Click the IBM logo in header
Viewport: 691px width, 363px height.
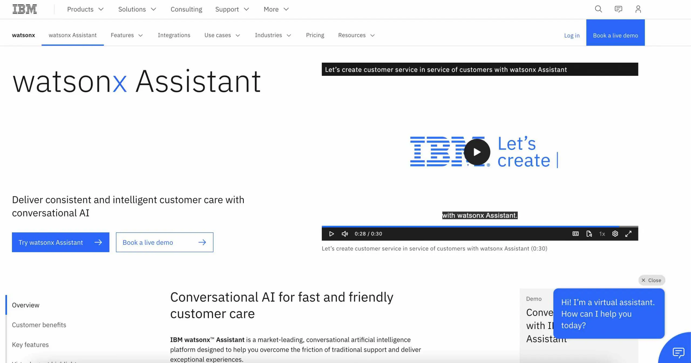coord(25,9)
